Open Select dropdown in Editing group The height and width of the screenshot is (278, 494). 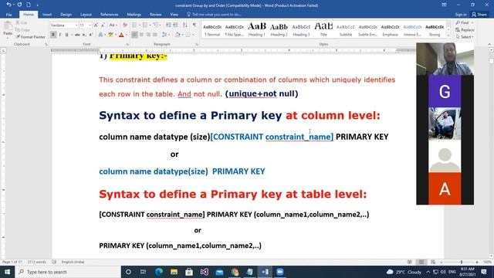465,37
